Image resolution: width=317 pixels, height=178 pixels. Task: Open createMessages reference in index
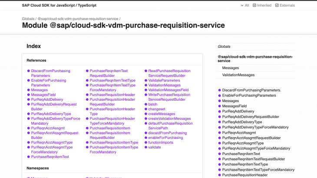(x=162, y=114)
